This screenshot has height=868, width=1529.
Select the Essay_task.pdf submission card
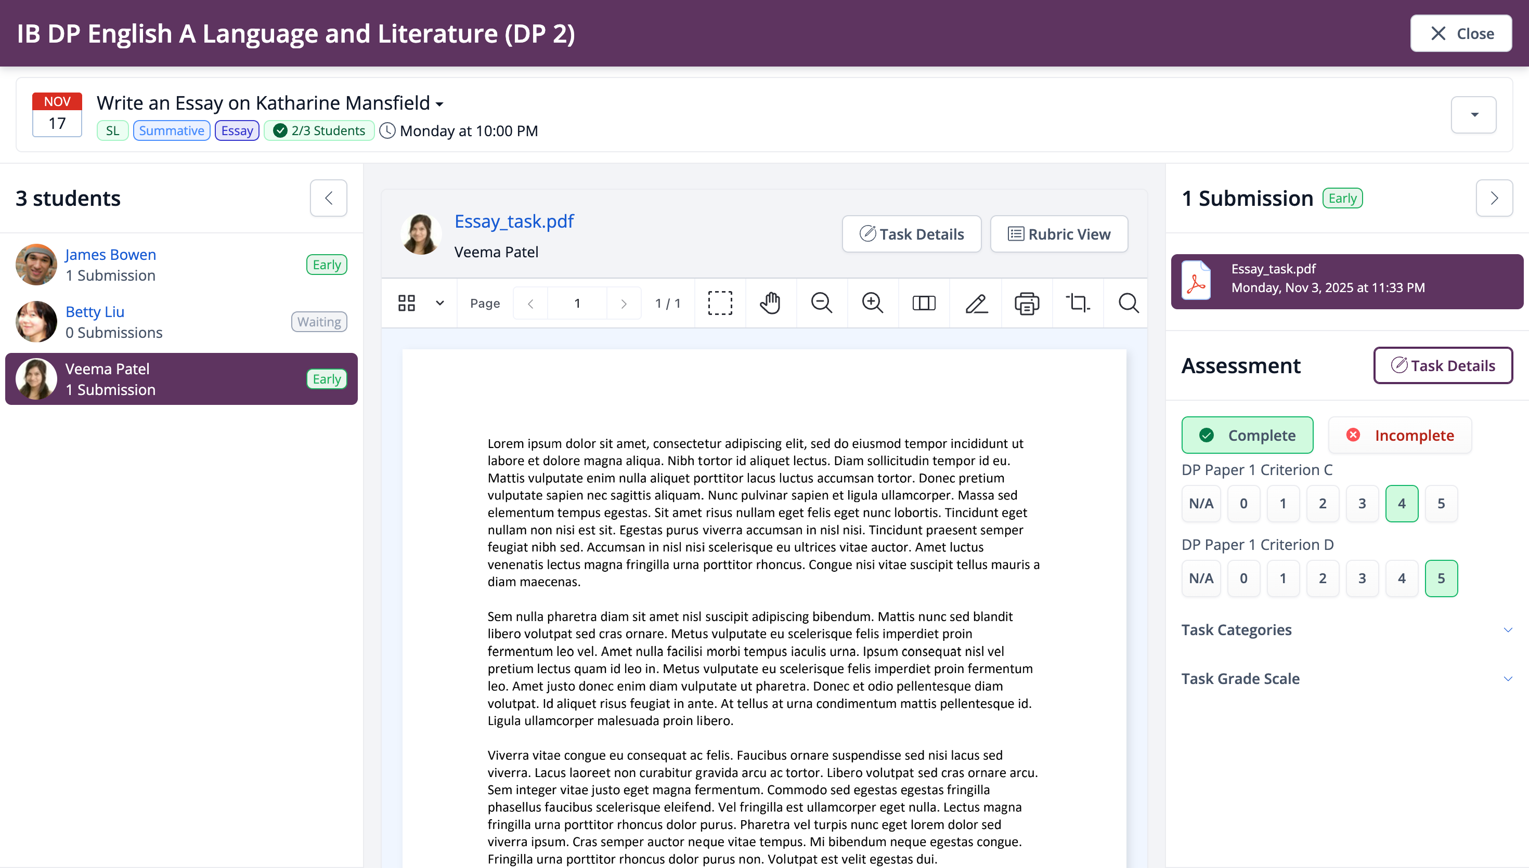(x=1346, y=281)
